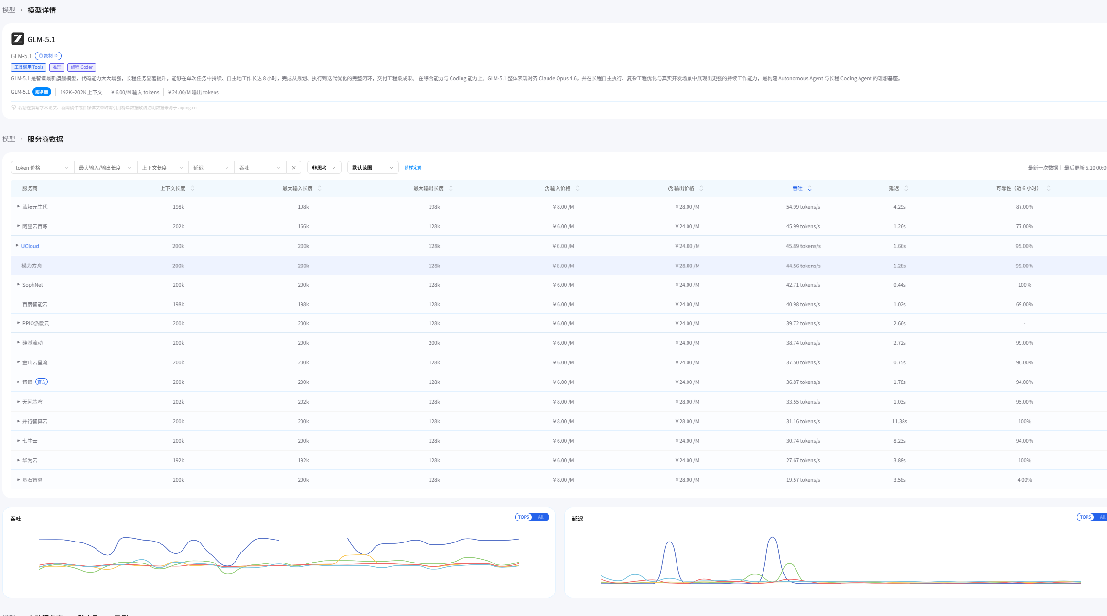Viewport: 1107px width, 616px height.
Task: Expand the 硅基流动 provider row
Action: 18,343
